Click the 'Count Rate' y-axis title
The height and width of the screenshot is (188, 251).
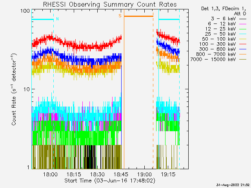[x=14, y=89]
